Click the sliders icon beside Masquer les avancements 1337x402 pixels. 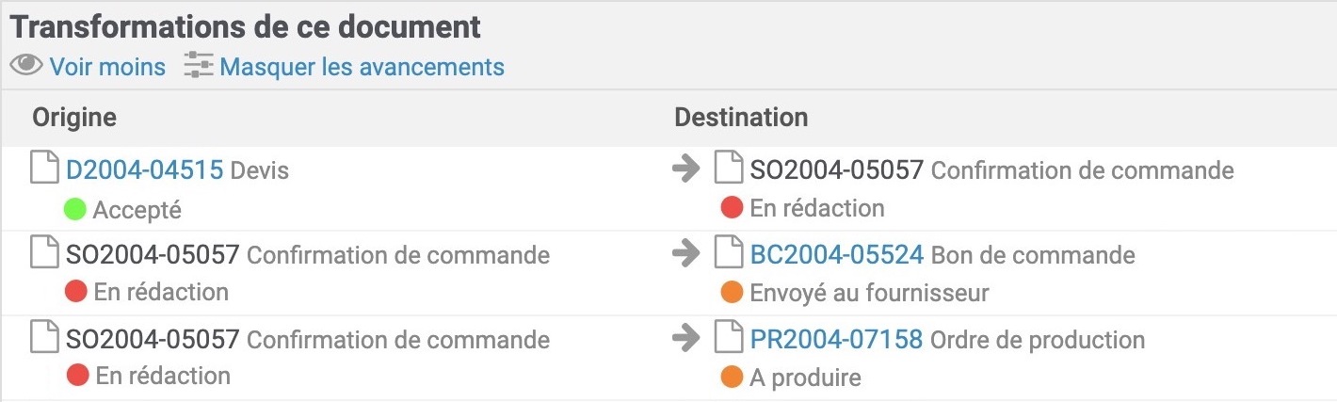click(x=200, y=66)
